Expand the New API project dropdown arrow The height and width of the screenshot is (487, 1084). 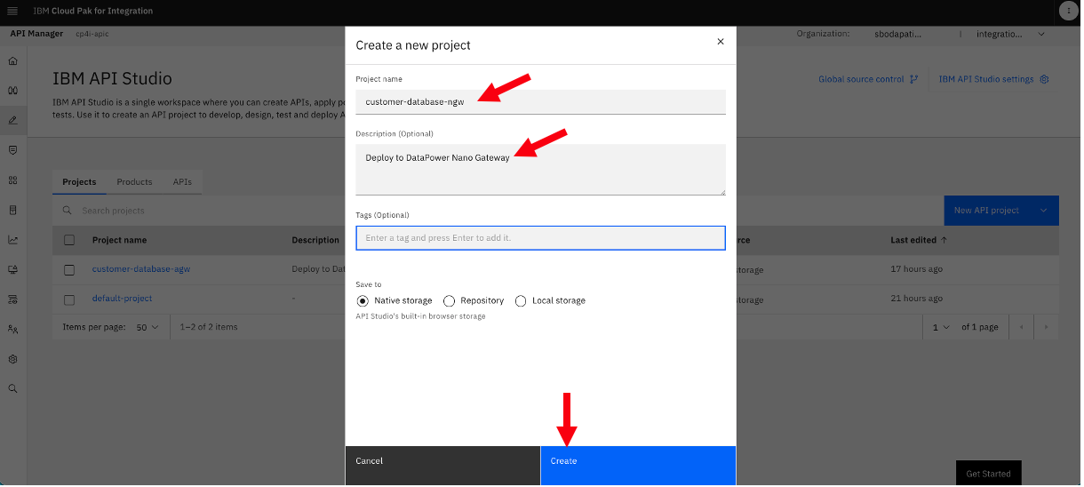point(1044,211)
